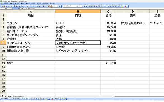Screen dimensions: 164x102
Task: Click the Open file icon
Action: [x=4, y=6]
